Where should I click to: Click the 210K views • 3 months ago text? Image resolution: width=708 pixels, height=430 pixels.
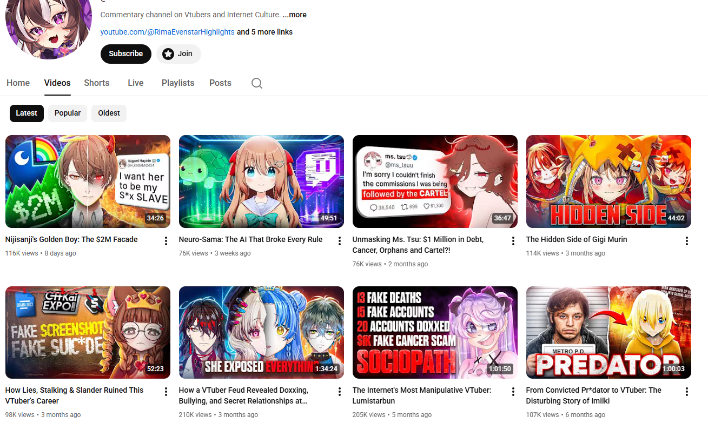tap(219, 415)
